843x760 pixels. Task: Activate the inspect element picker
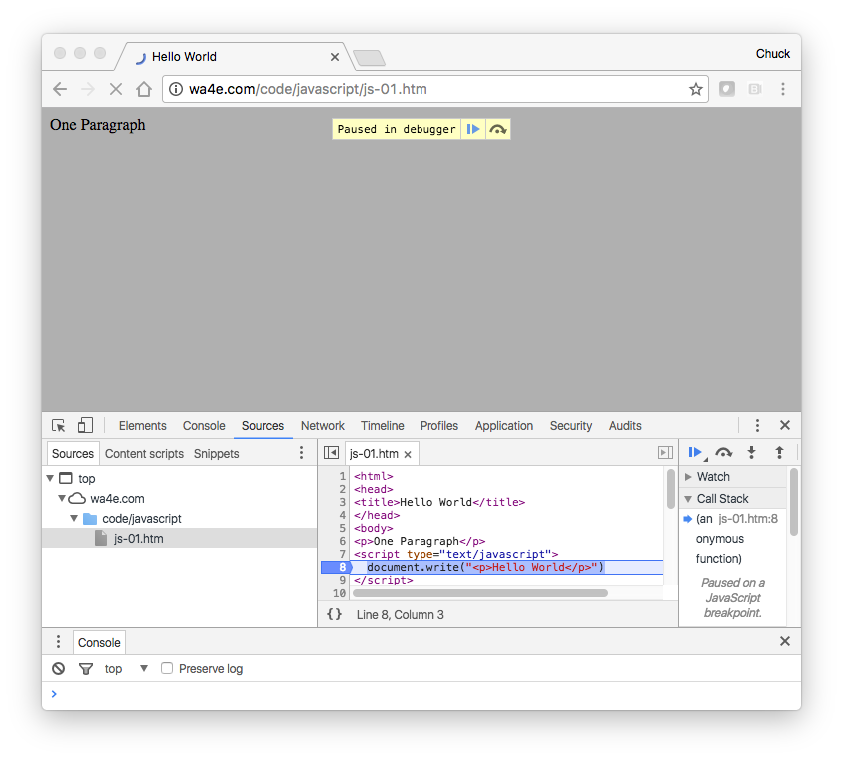pos(59,425)
